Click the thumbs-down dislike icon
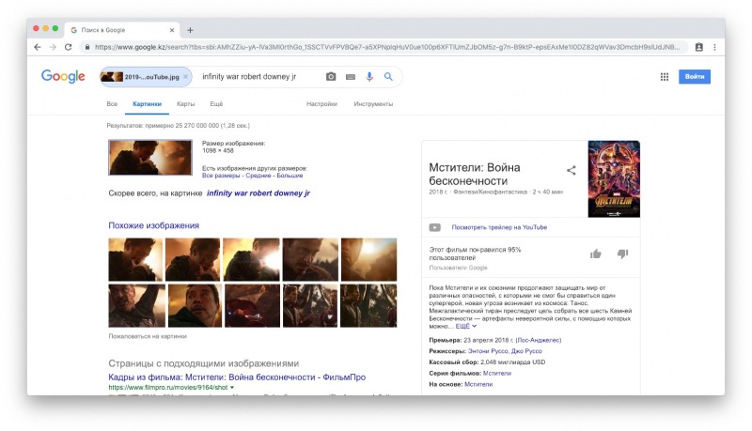 [x=622, y=254]
